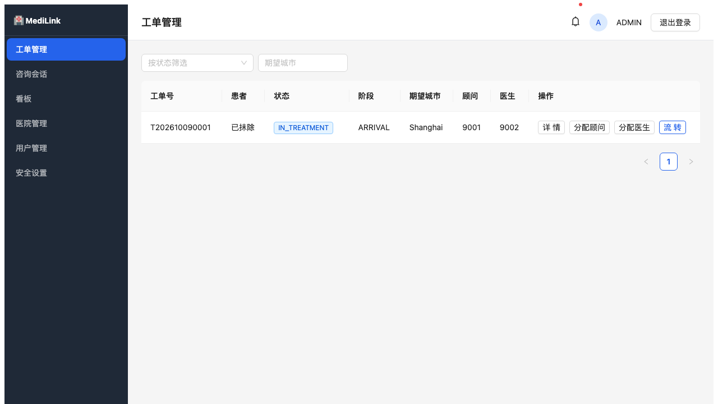Image resolution: width=718 pixels, height=404 pixels.
Task: Click the 流转 button
Action: 673,127
